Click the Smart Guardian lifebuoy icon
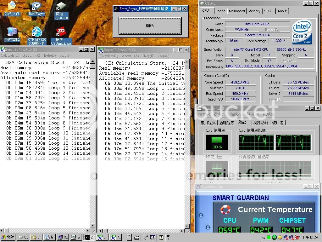Image resolution: width=322 pixels, height=242 pixels. click(225, 210)
